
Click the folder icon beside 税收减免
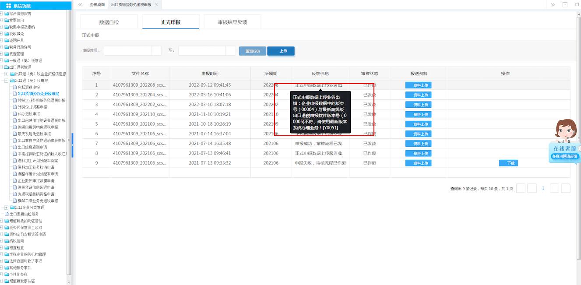click(7, 34)
